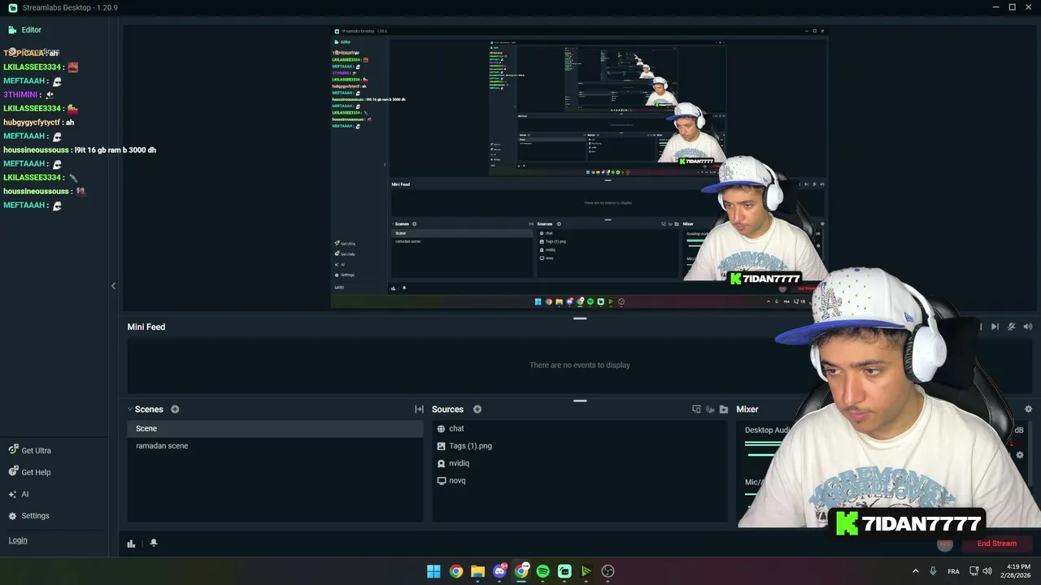Click the Sources panel heading
This screenshot has width=1041, height=585.
point(447,409)
